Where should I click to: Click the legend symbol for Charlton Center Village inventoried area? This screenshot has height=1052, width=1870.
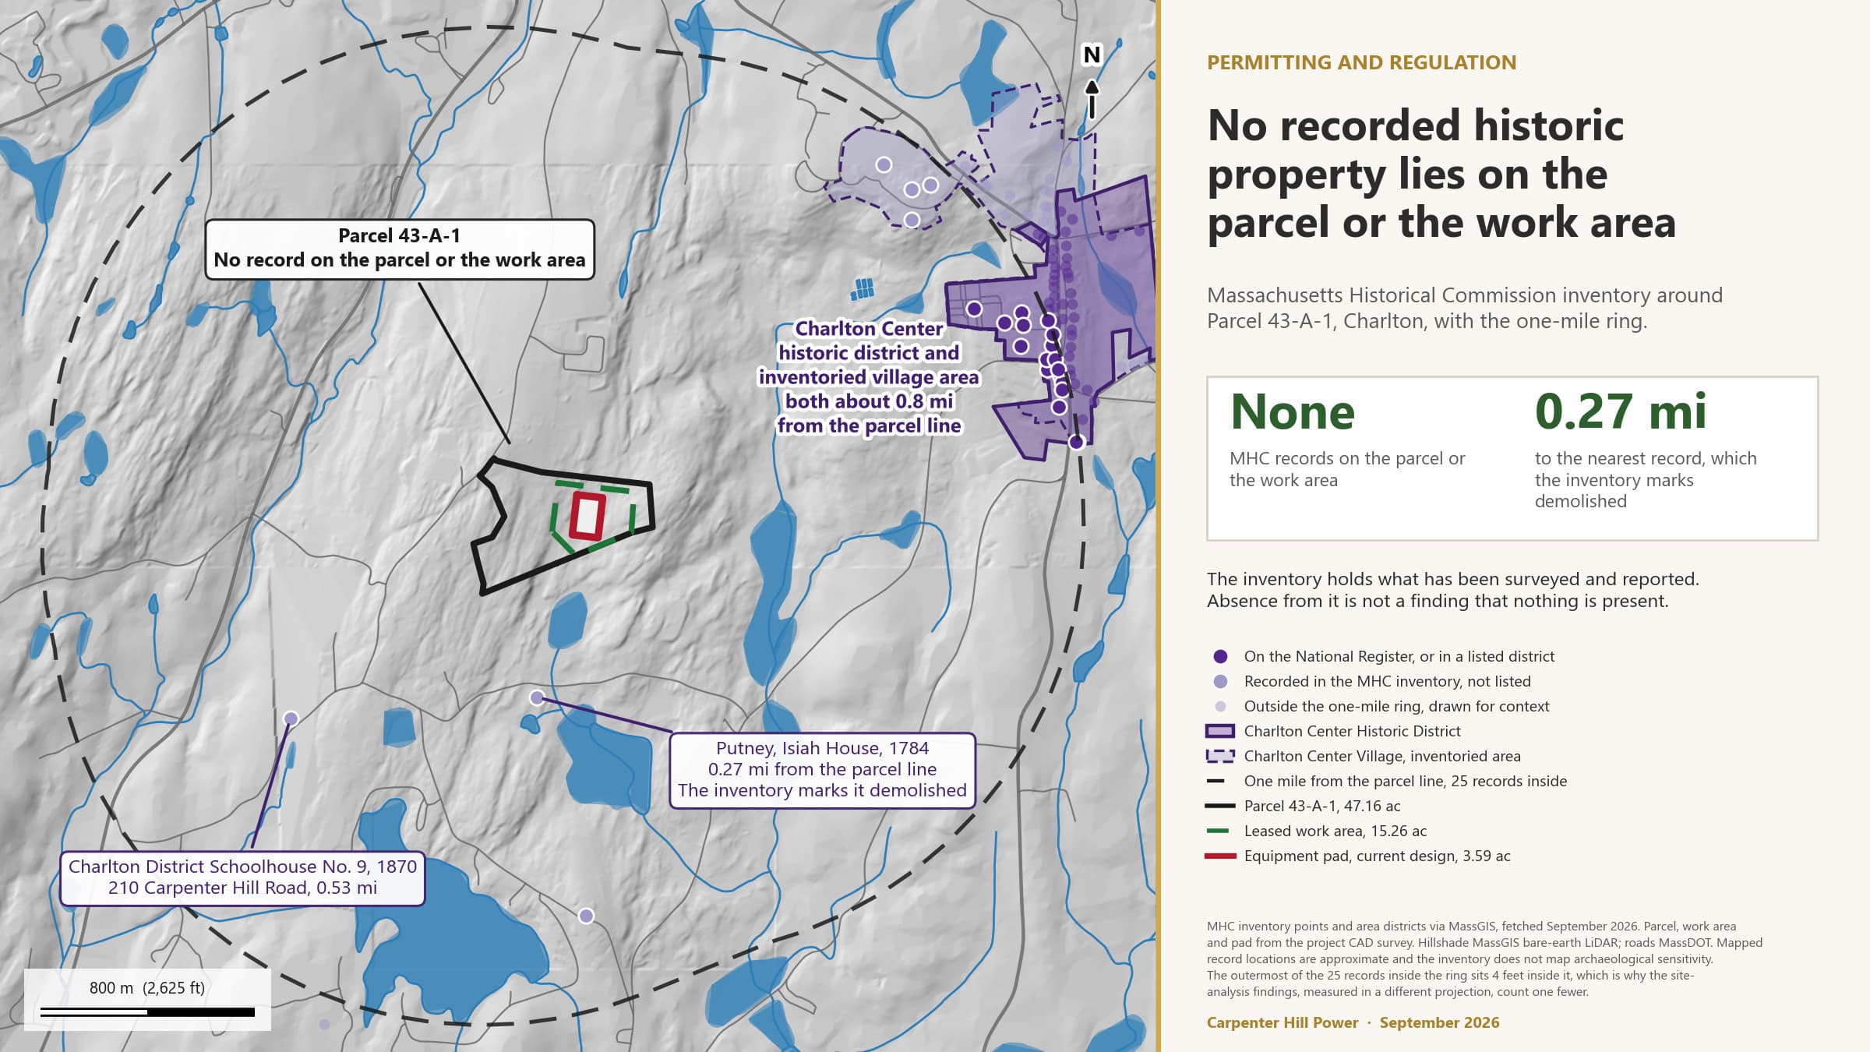coord(1220,756)
